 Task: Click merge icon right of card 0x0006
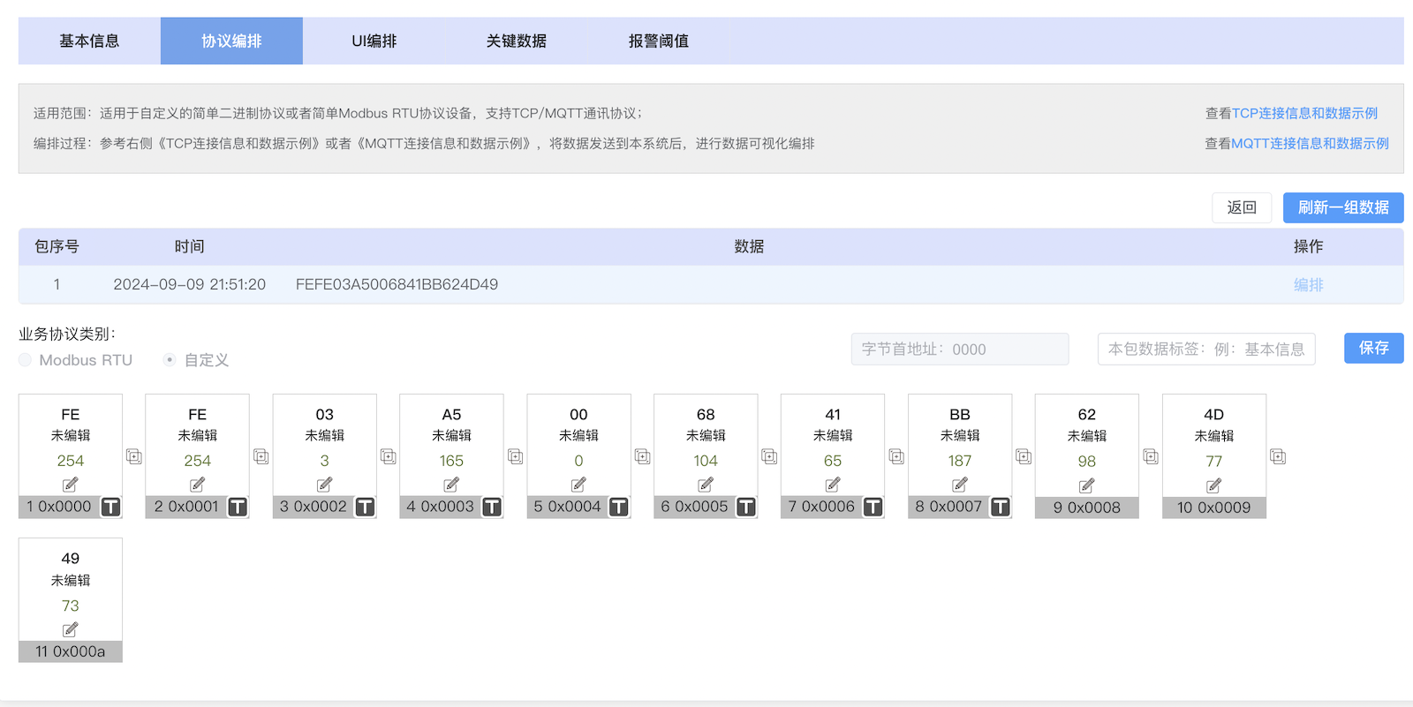coord(897,456)
